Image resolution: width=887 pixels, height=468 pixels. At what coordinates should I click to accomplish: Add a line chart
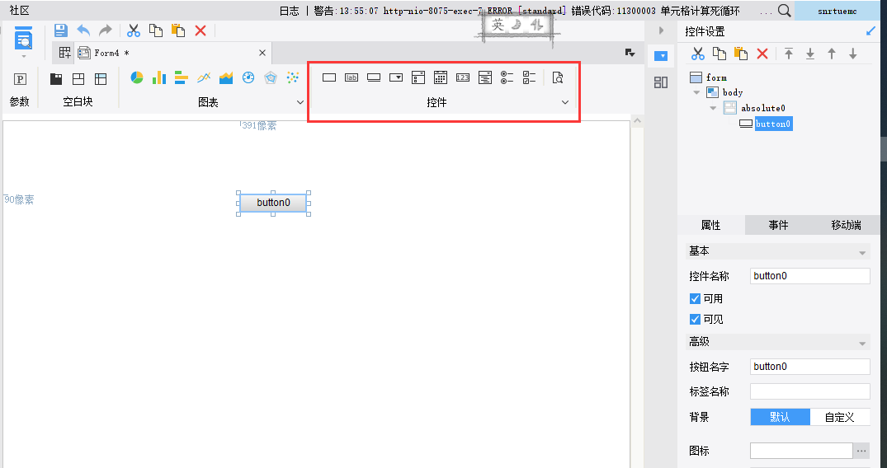pos(204,77)
